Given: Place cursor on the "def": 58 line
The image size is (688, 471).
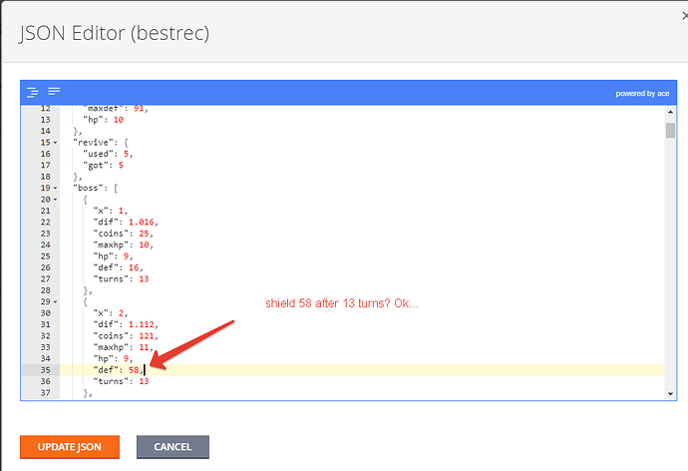Looking at the screenshot, I should point(118,369).
